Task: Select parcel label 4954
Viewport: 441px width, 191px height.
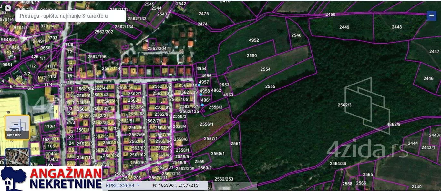Action: point(201,69)
